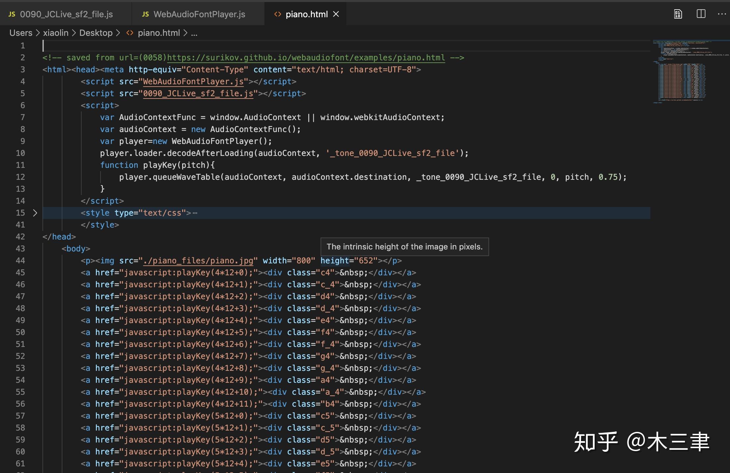This screenshot has height=473, width=730.
Task: Select Desktop in the breadcrumb path
Action: pos(96,33)
